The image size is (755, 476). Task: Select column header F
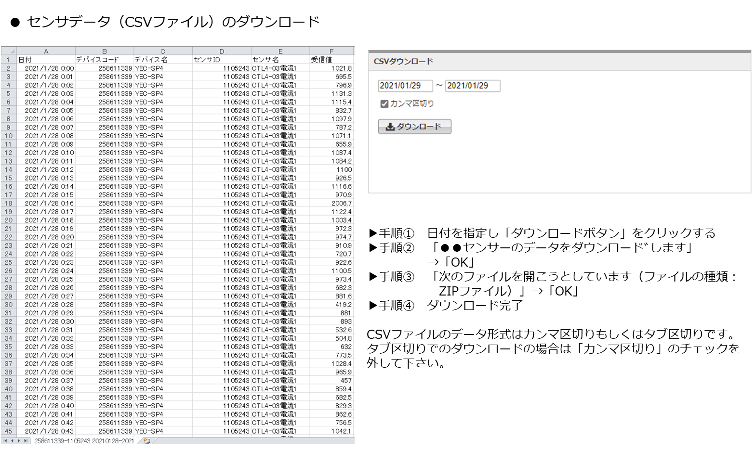[331, 51]
